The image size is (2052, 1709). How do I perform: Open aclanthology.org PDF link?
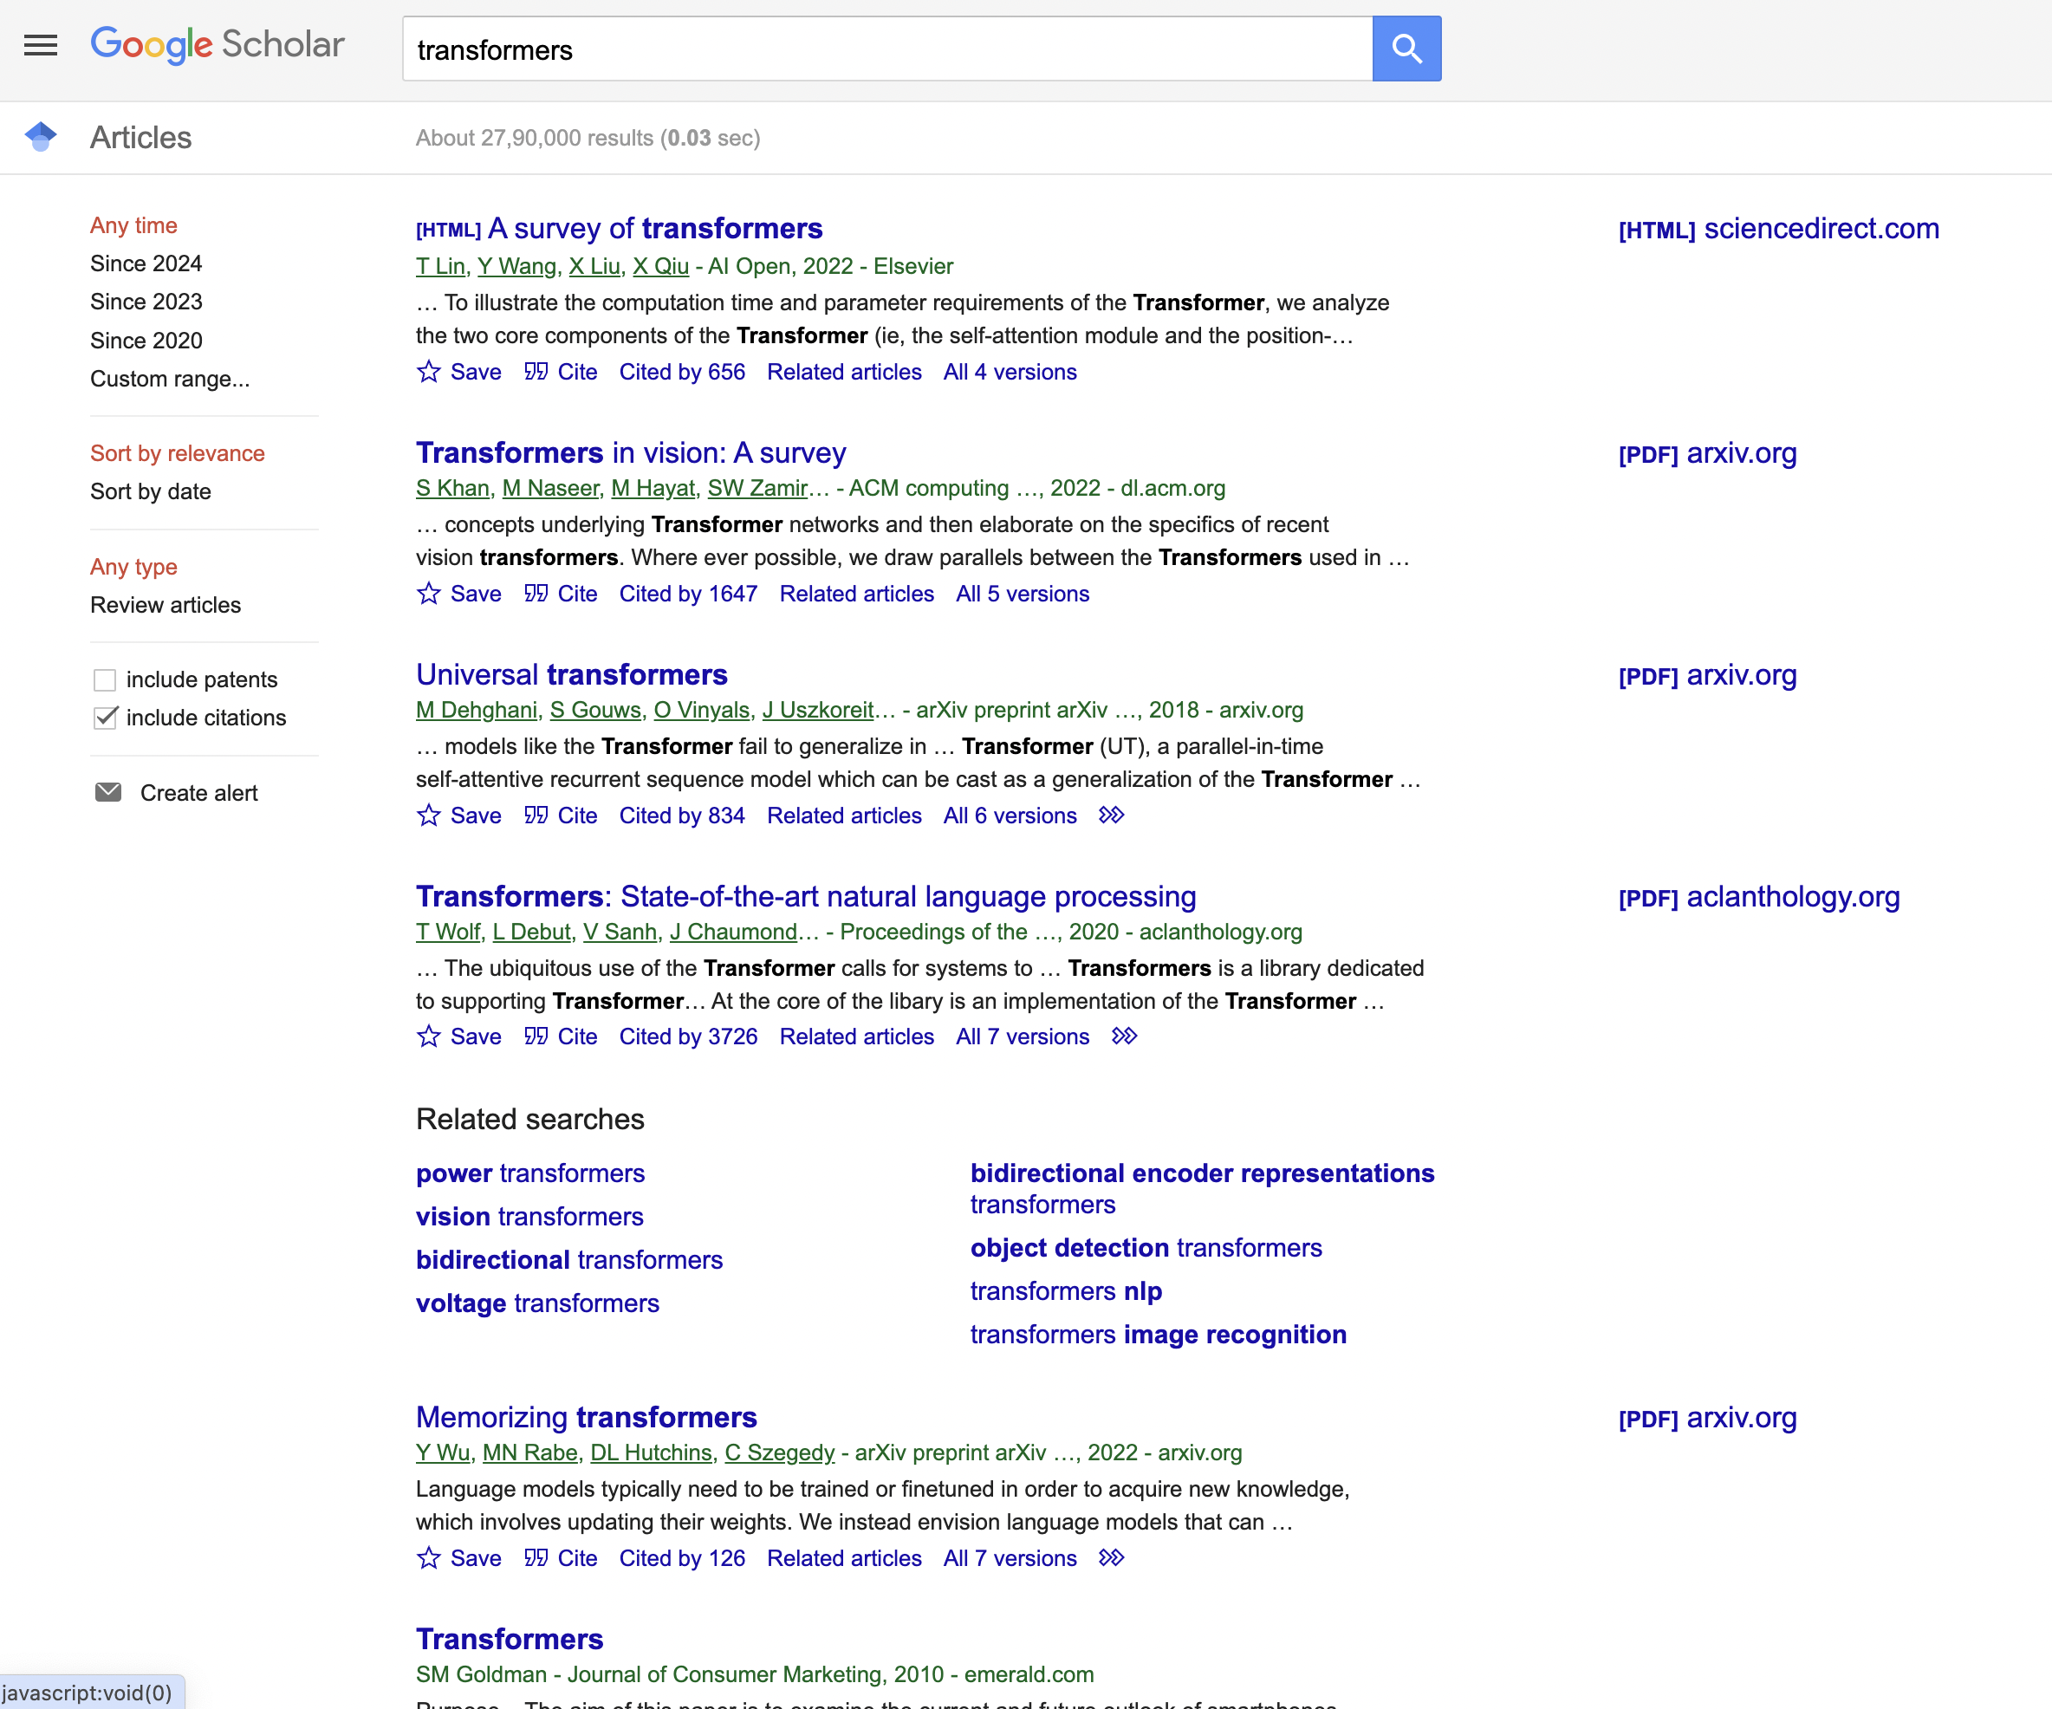(1759, 897)
